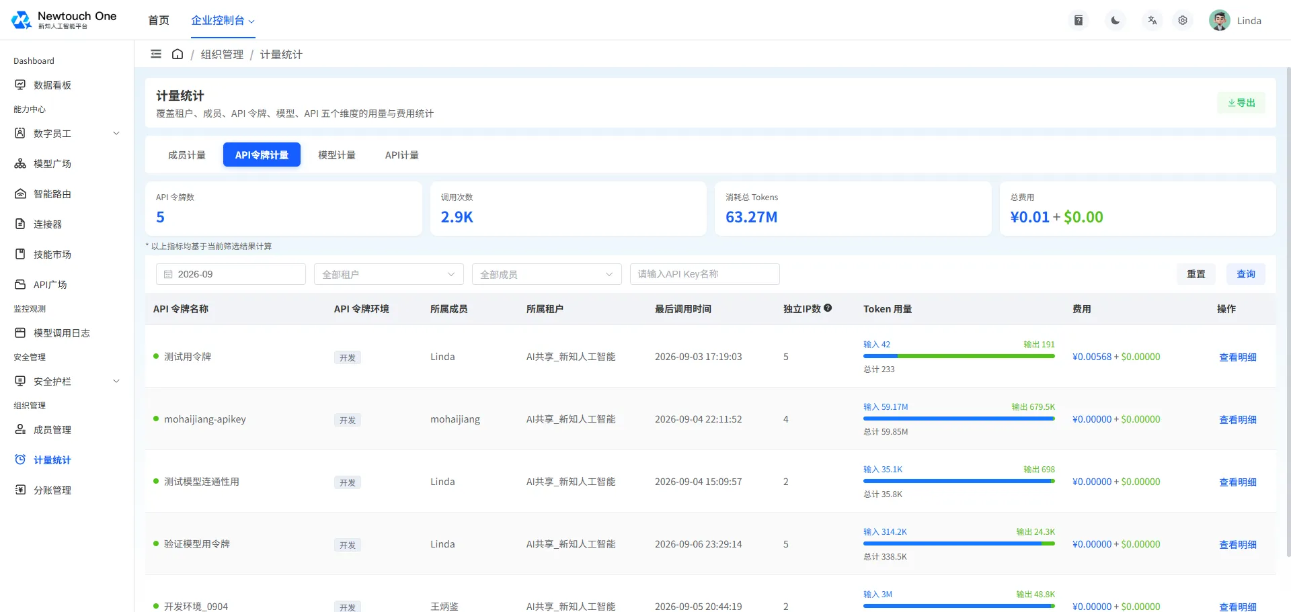
Task: Open the language translation icon
Action: tap(1152, 20)
